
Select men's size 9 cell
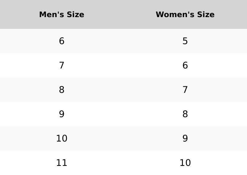[x=62, y=114]
